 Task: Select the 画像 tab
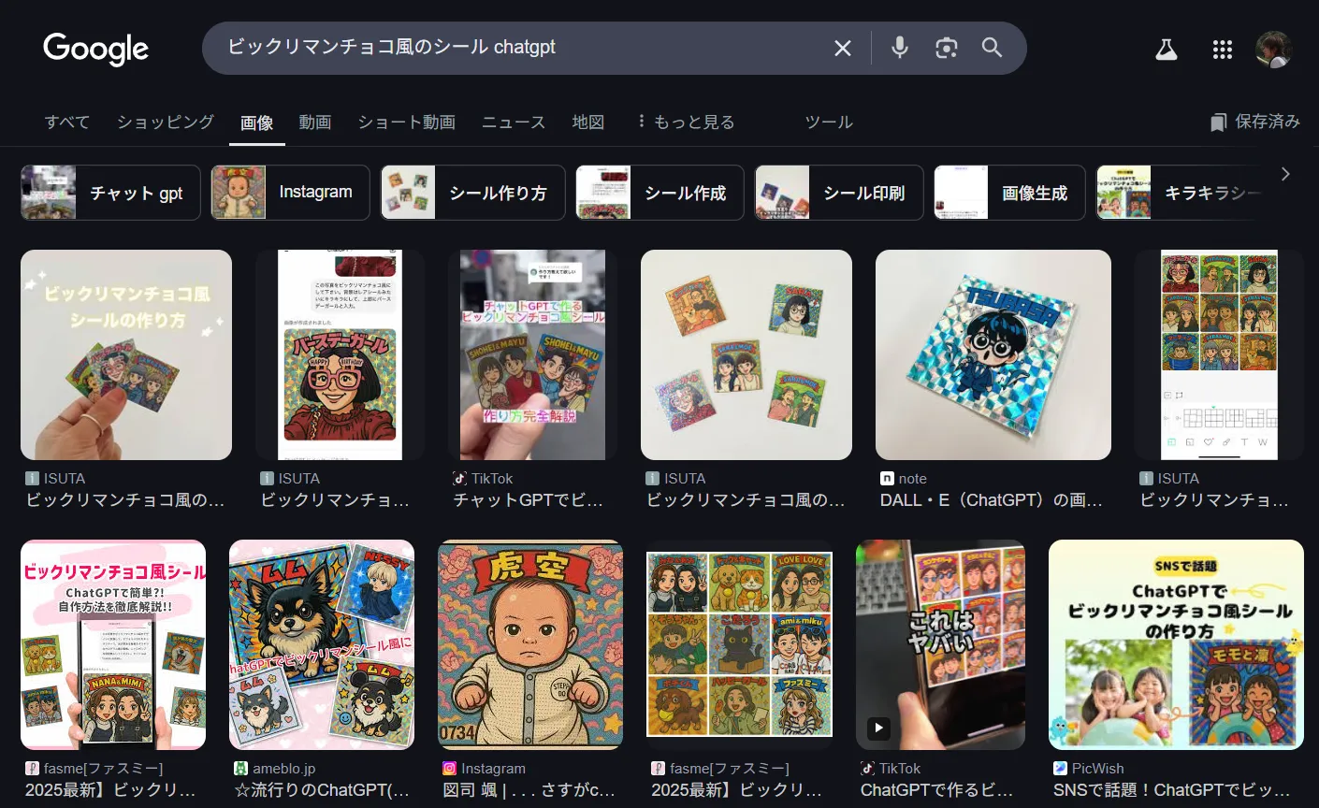[x=256, y=123]
